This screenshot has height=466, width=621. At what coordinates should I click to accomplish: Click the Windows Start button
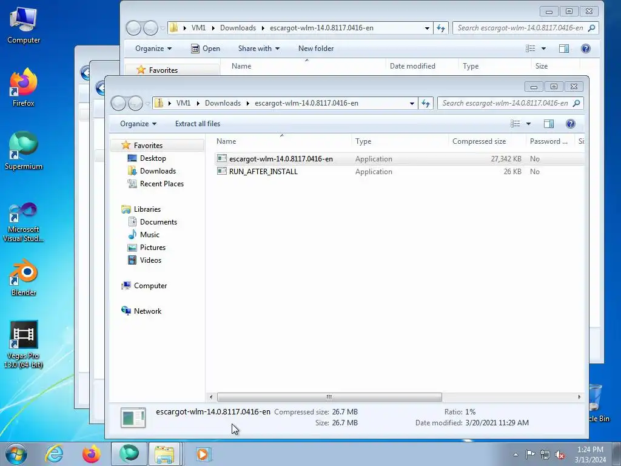16,454
